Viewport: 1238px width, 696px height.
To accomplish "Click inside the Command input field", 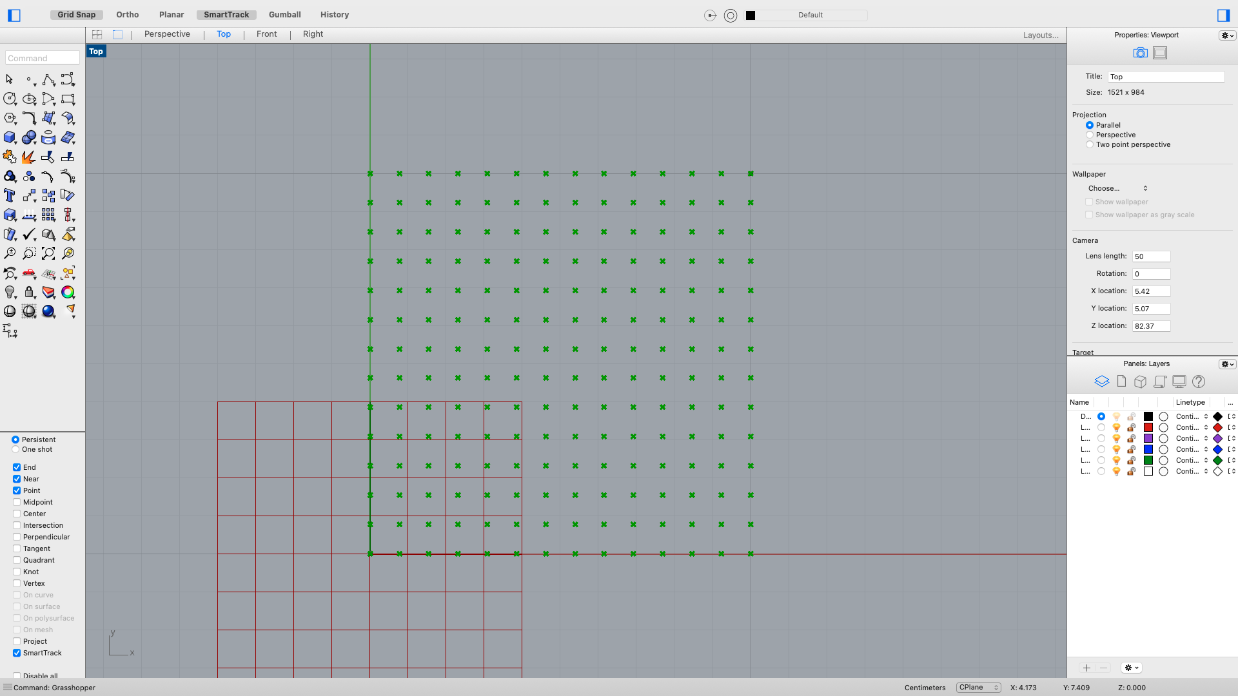I will click(x=41, y=57).
